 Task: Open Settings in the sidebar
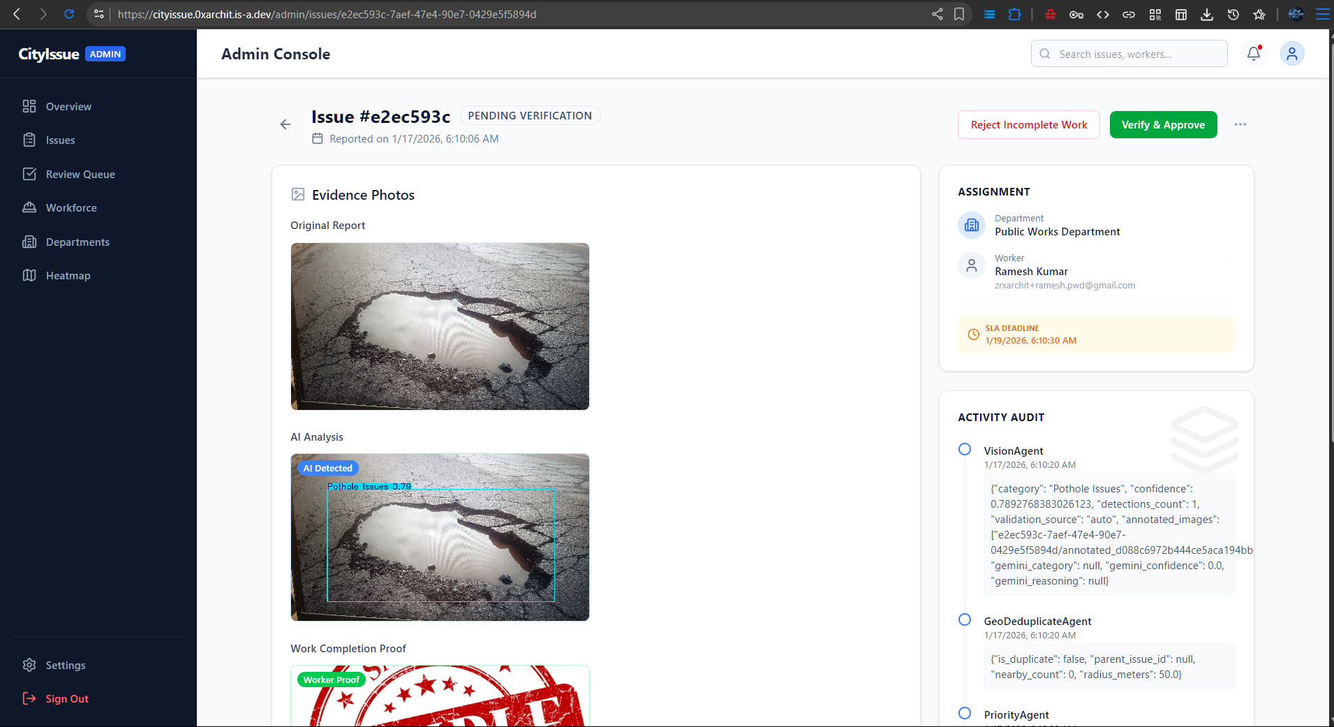[65, 666]
